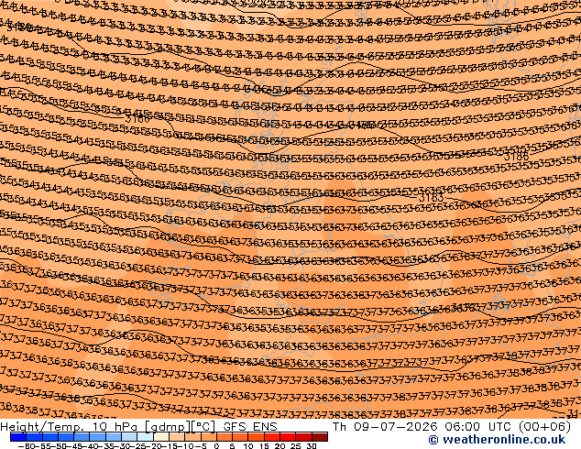Click legend swatch between -10 and -5 labels
Screen dimensions: 581x449
tap(192, 437)
